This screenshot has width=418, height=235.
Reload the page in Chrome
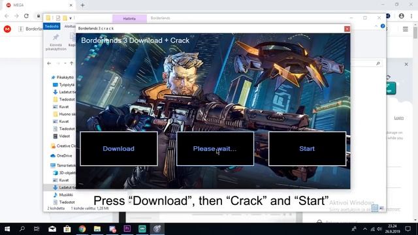click(26, 16)
